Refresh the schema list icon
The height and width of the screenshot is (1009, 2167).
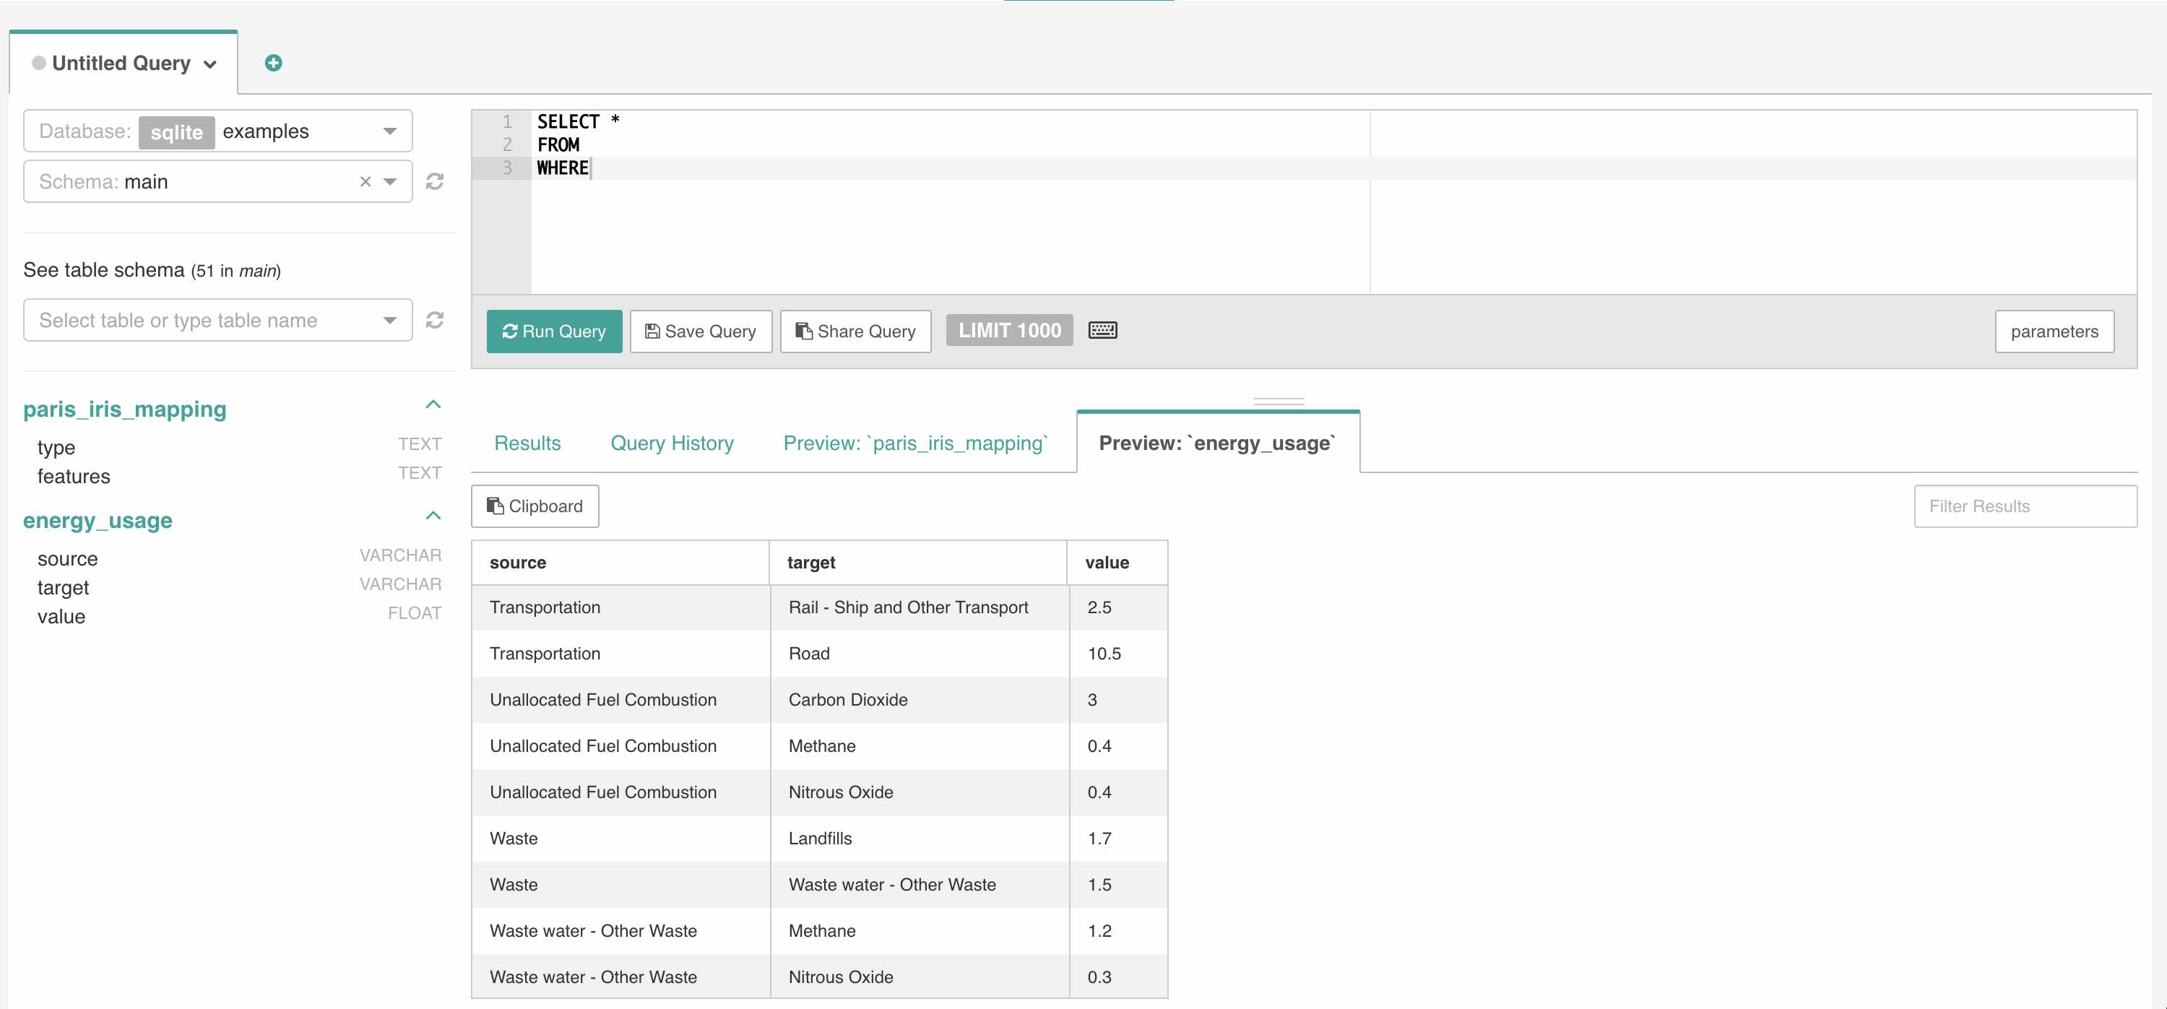pos(434,181)
